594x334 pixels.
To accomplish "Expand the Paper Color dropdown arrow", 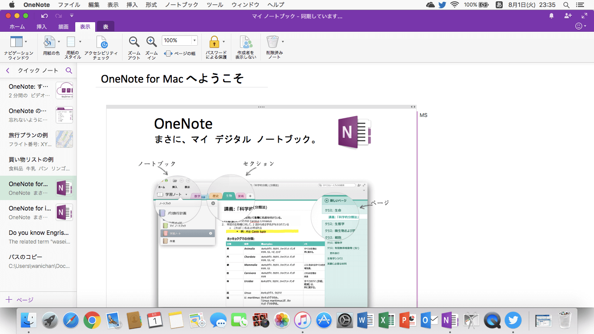I will point(59,42).
